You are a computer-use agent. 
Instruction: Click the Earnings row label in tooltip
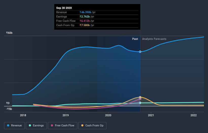pos(62,16)
